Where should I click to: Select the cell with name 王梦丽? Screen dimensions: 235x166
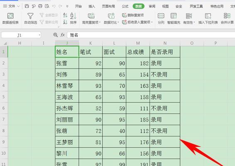67,142
